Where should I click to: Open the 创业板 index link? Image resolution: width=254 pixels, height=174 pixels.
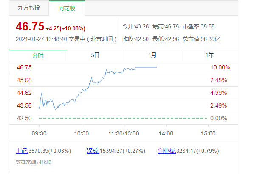(x=167, y=151)
